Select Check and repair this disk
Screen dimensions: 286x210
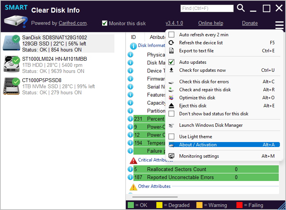(x=224, y=90)
